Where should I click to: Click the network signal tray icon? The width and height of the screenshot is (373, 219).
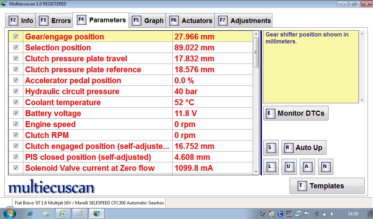315,214
